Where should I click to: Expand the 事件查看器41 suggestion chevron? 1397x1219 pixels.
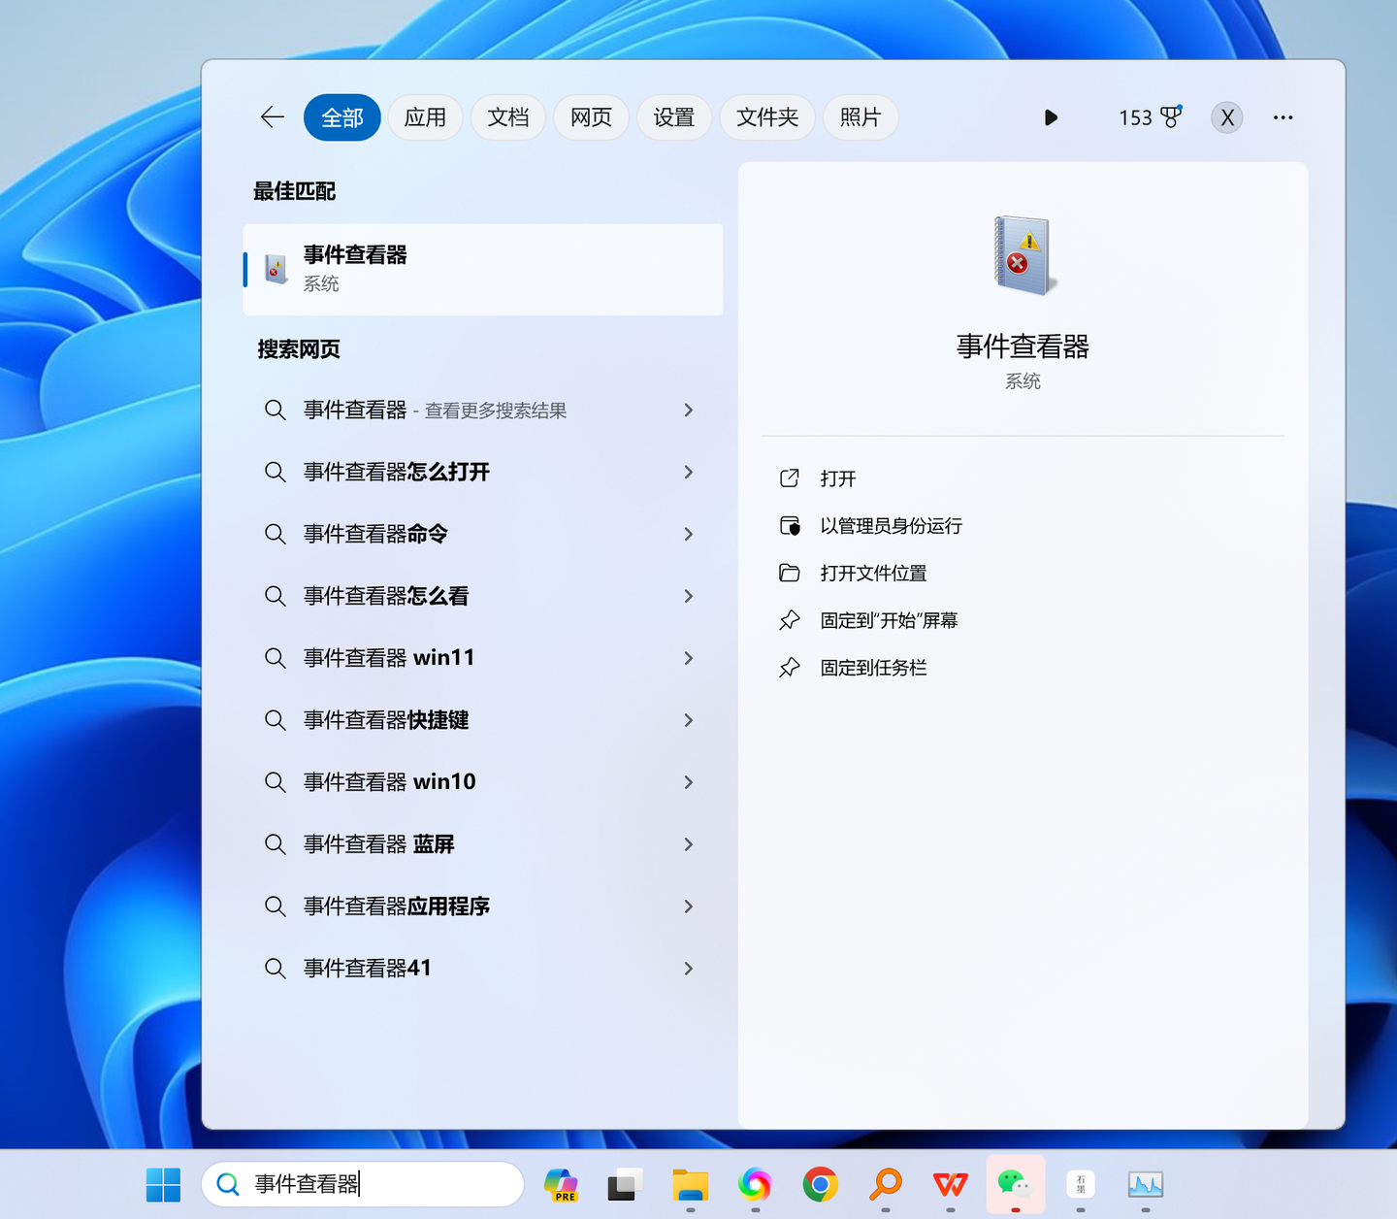(x=688, y=969)
